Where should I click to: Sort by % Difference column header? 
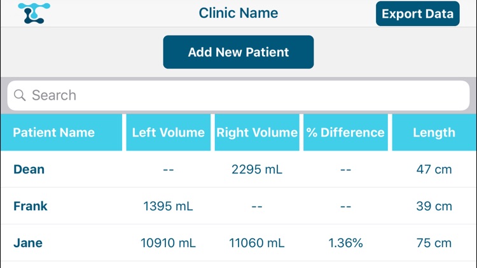[x=345, y=133]
